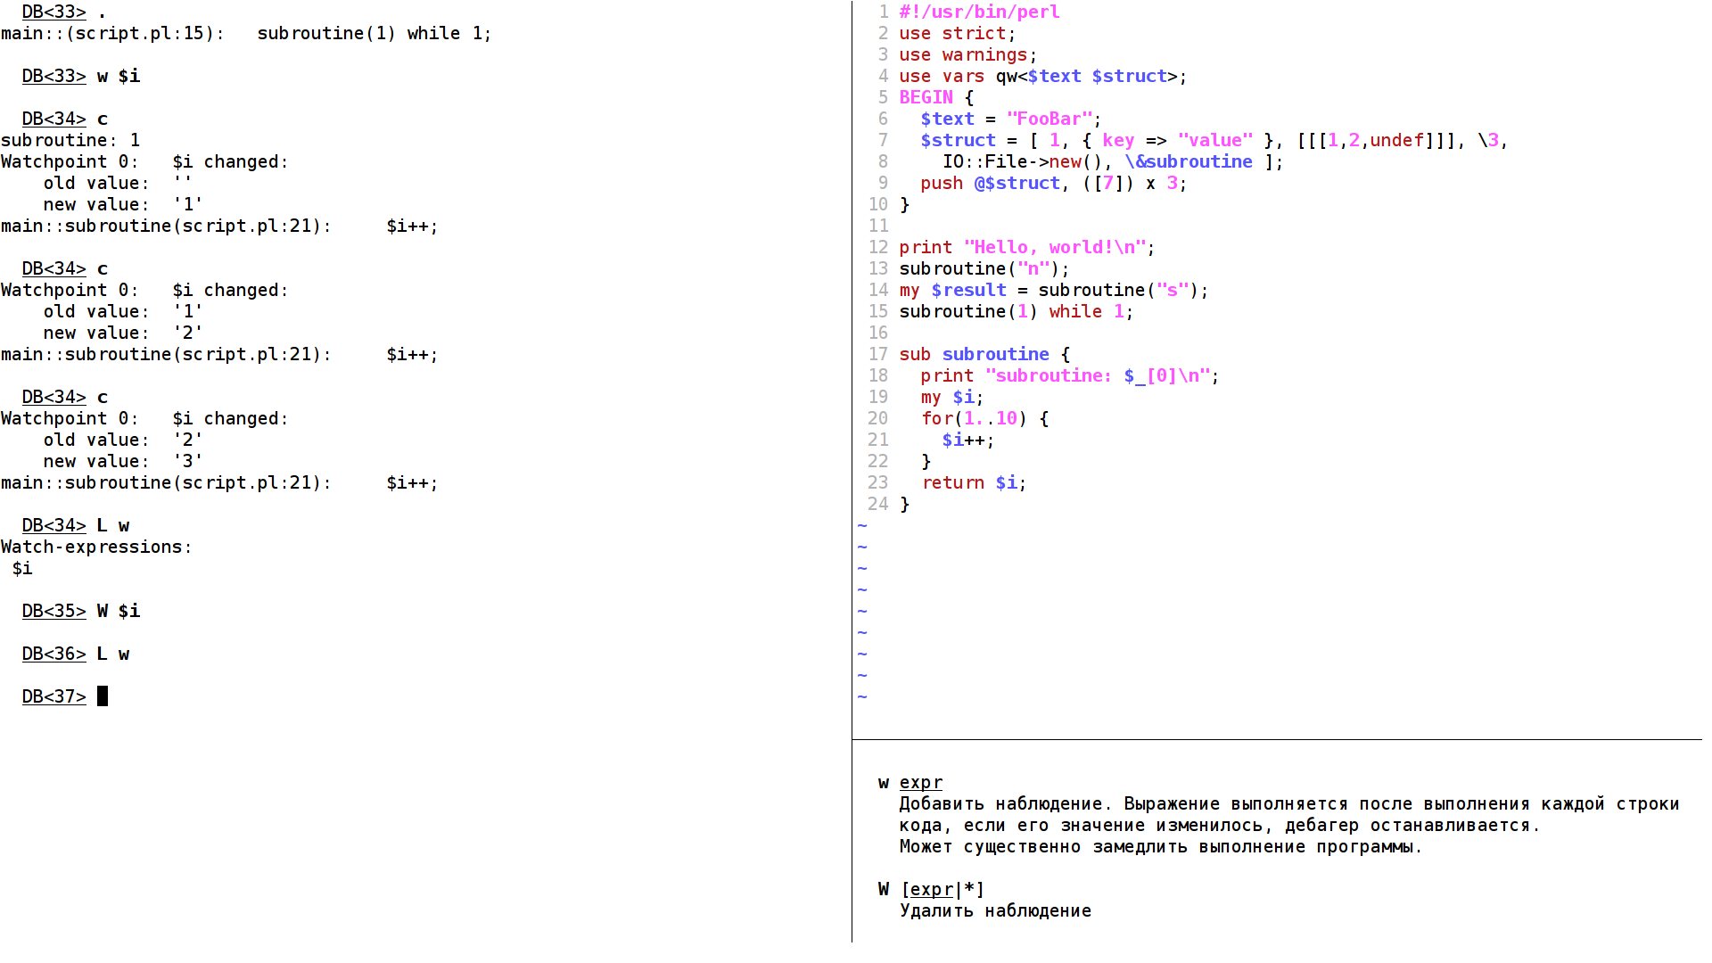Click the 'W [expr|*]' help heading
Viewport: 1712px width, 963px height.
click(x=931, y=889)
